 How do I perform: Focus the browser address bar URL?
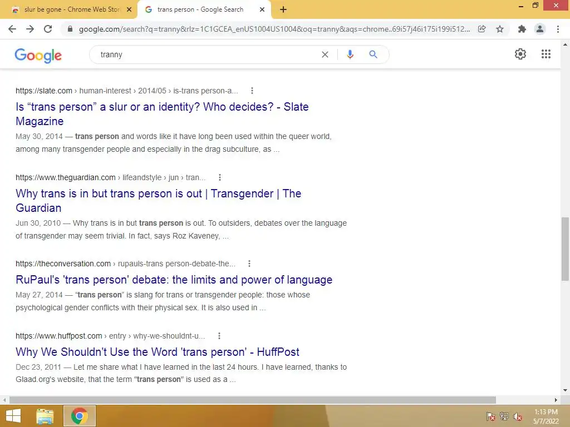[274, 29]
